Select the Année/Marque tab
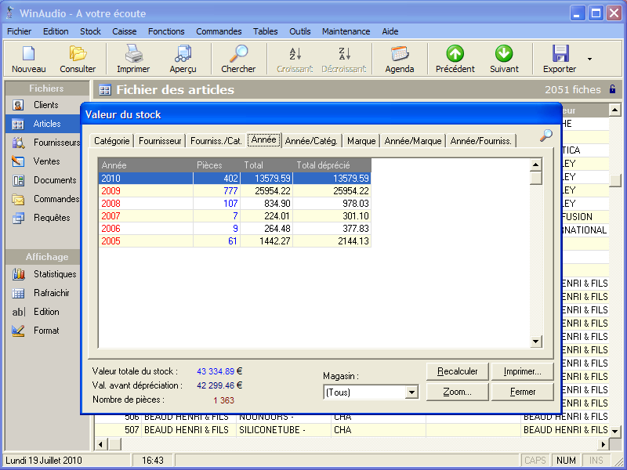Screen dimensions: 627x470 click(x=414, y=141)
